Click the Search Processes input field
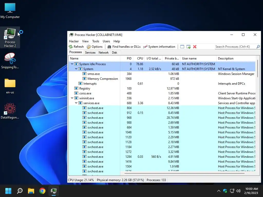 pos(236,47)
